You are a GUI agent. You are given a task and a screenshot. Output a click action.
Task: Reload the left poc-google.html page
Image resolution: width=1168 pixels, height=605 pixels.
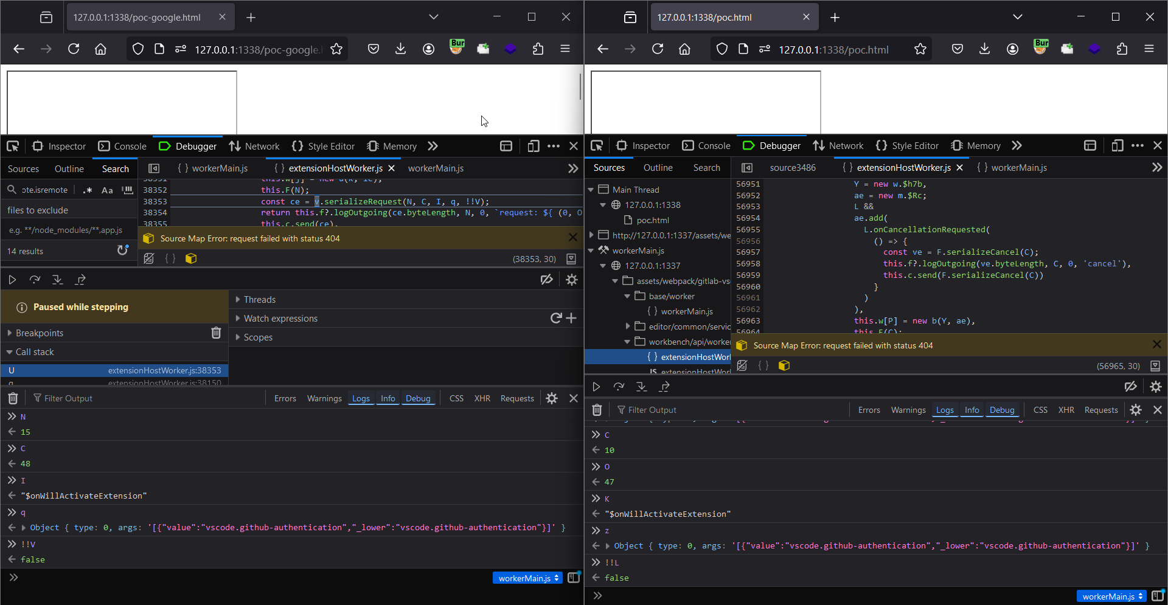[74, 49]
